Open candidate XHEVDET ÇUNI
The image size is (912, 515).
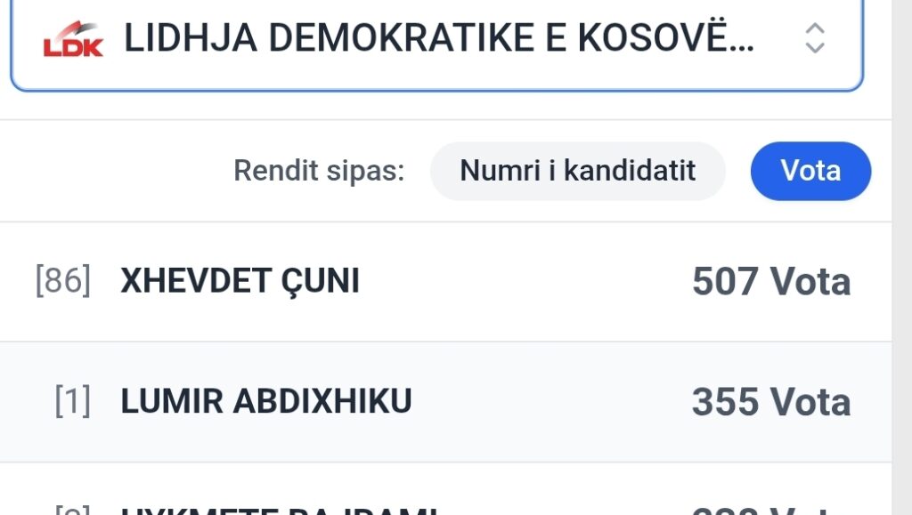[240, 281]
